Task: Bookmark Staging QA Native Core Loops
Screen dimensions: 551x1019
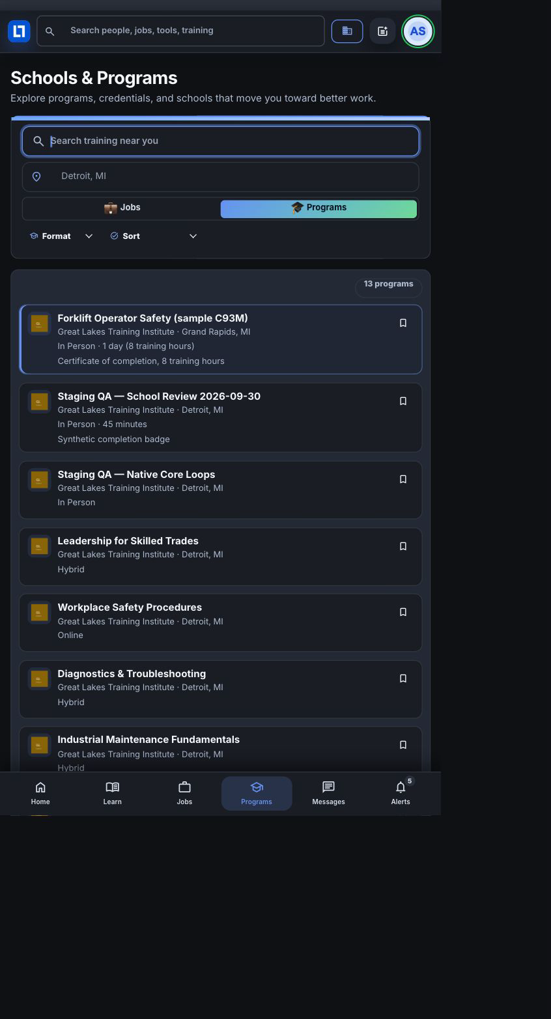Action: point(403,479)
